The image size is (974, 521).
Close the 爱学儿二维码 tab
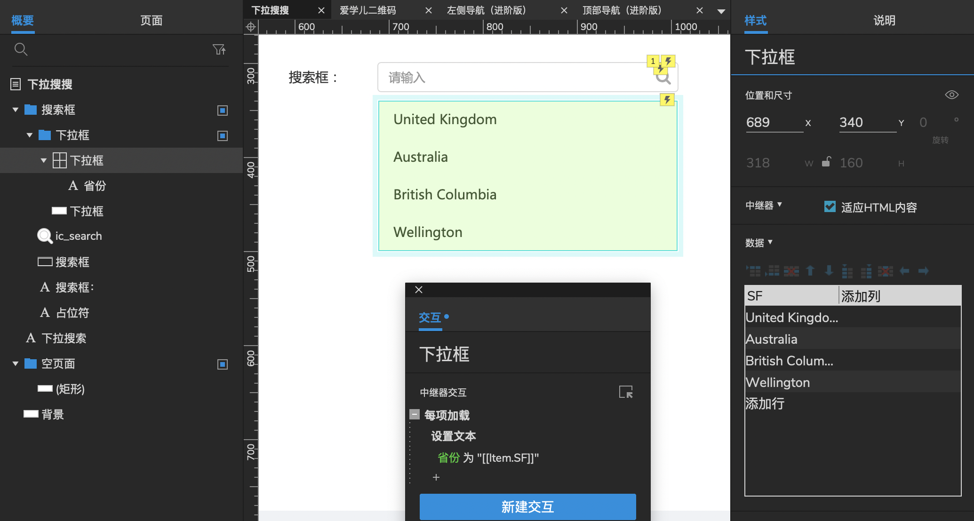[429, 10]
